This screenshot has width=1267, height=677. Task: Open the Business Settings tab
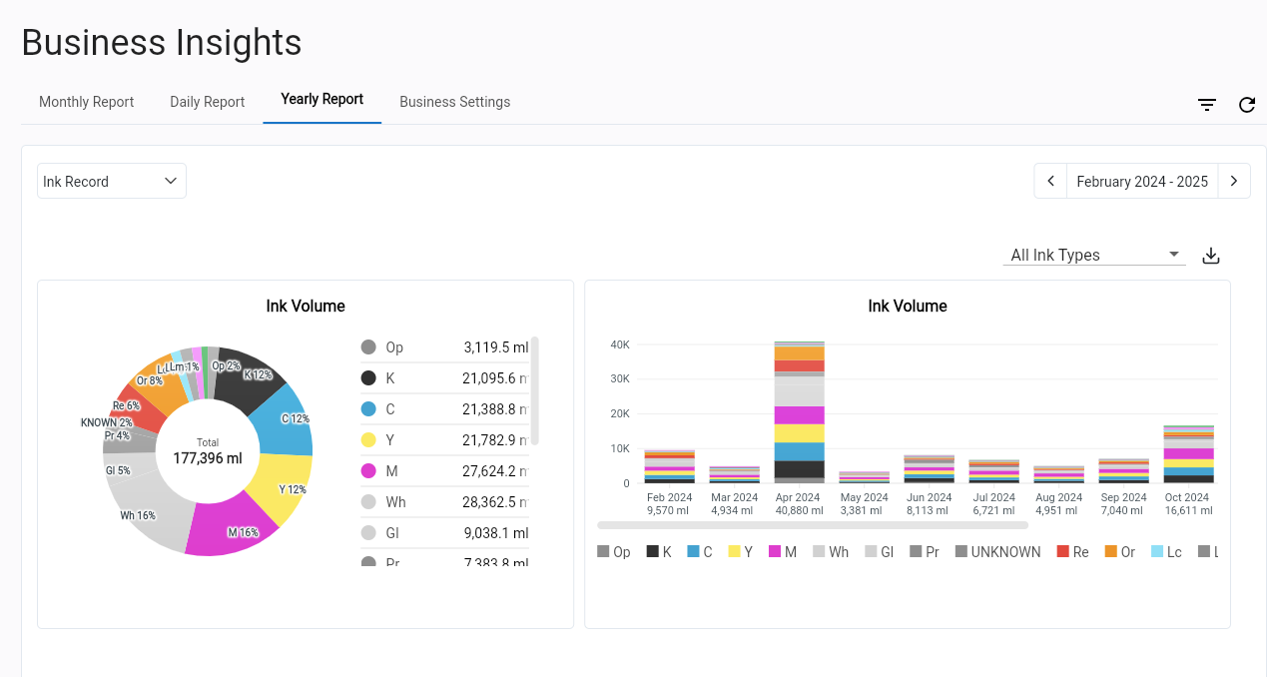coord(455,102)
